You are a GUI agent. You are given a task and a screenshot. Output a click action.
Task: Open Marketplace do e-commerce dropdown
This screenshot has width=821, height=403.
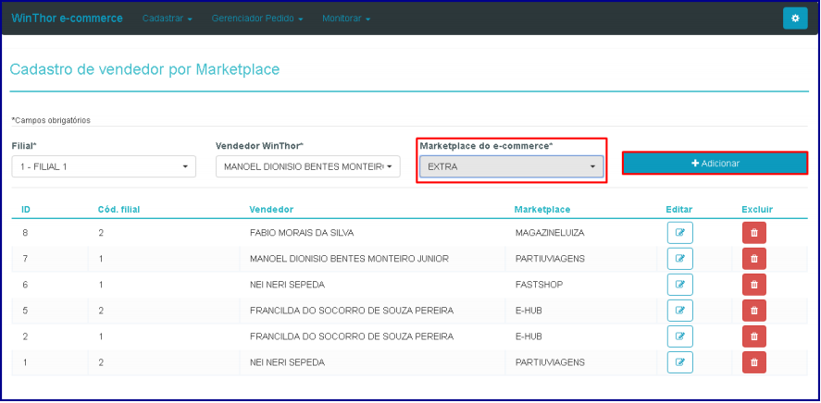(512, 166)
